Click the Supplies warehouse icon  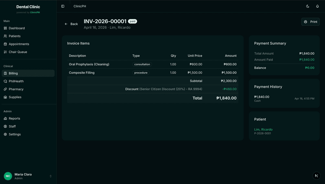5,97
